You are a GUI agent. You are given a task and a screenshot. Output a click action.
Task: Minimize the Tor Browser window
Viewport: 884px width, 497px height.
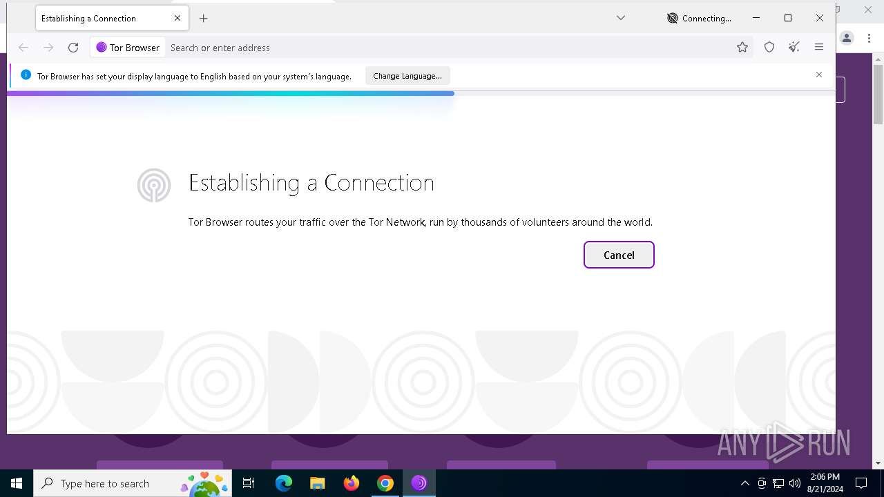pyautogui.click(x=756, y=18)
